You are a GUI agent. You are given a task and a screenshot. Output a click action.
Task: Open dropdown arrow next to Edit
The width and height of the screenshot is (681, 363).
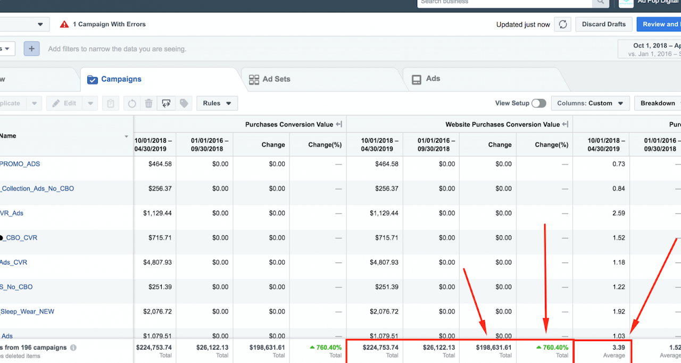click(x=90, y=103)
